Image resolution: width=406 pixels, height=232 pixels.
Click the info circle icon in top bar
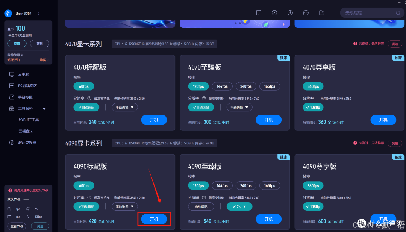pyautogui.click(x=290, y=13)
